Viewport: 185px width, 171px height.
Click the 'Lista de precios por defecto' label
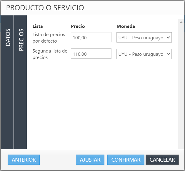pyautogui.click(x=49, y=38)
